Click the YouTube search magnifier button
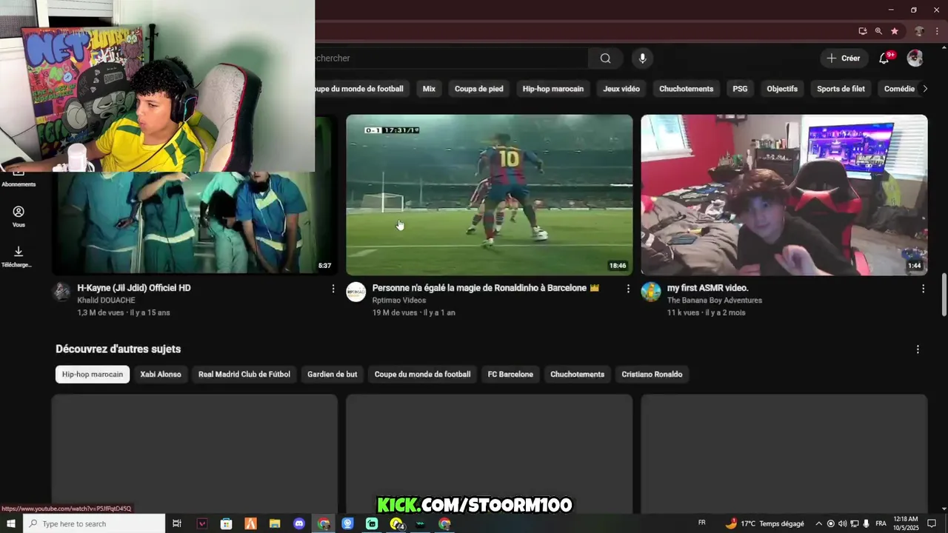The width and height of the screenshot is (948, 533). (x=606, y=58)
